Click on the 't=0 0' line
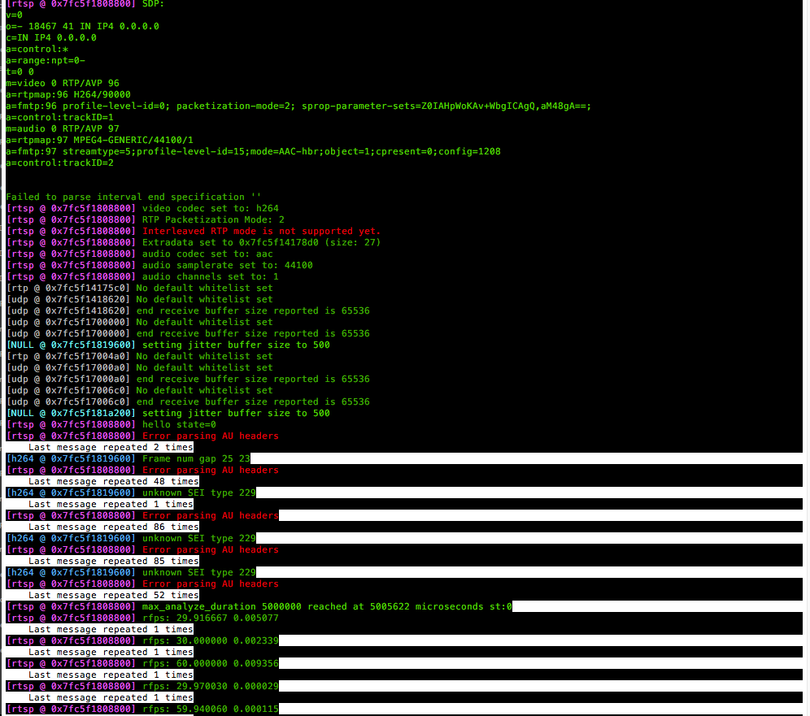The height and width of the screenshot is (716, 810). pos(20,72)
